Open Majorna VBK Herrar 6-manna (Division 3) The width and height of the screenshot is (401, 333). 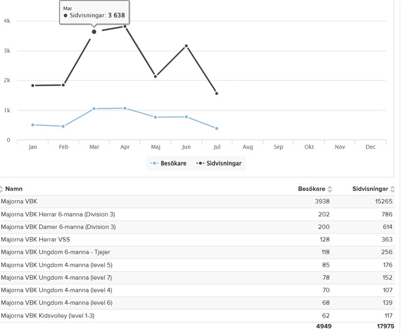[58, 214]
